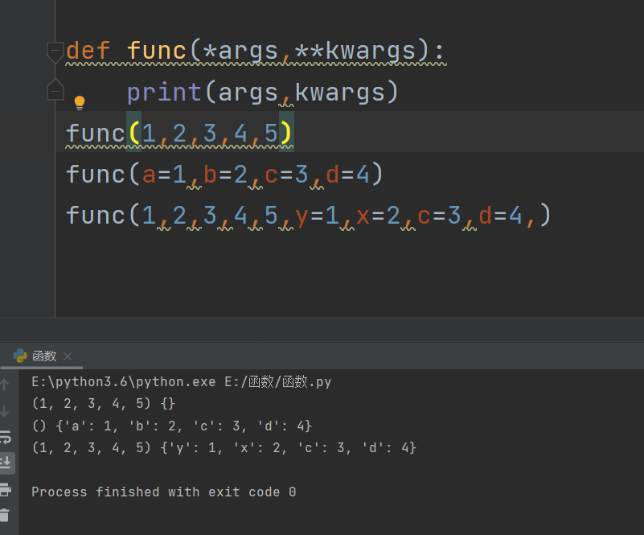Click 'y=1' argument in last call
644x535 pixels.
coord(317,216)
